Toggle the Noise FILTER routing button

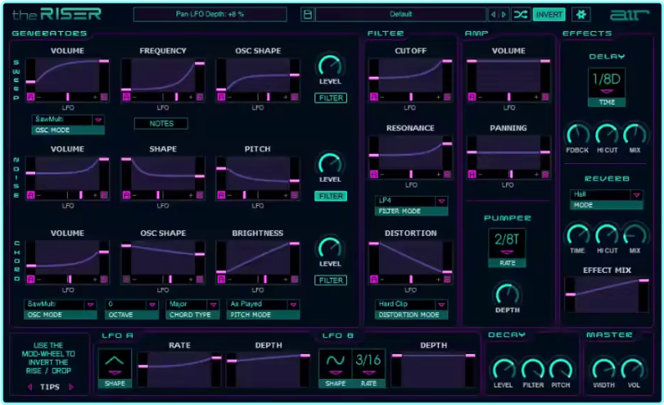(330, 196)
